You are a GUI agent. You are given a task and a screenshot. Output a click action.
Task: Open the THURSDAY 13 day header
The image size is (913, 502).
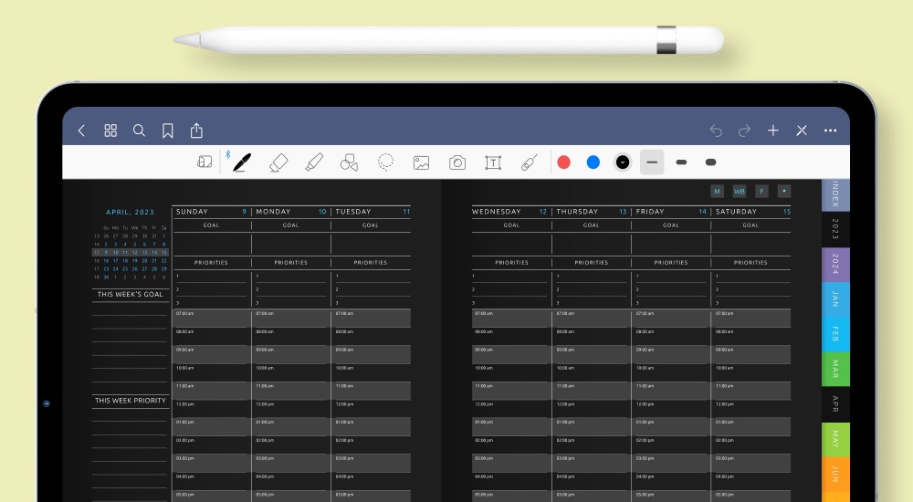[591, 212]
